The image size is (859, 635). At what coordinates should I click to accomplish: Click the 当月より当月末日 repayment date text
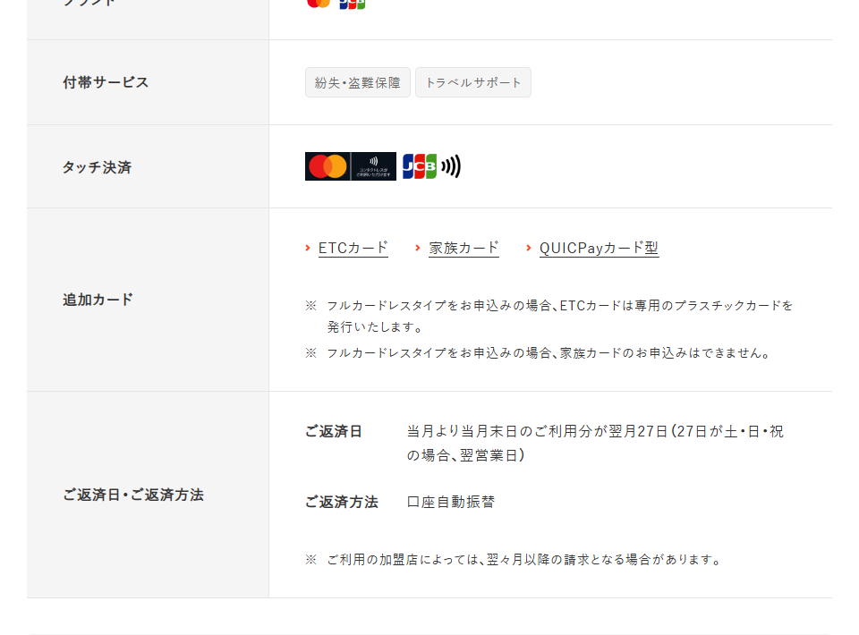(x=596, y=443)
